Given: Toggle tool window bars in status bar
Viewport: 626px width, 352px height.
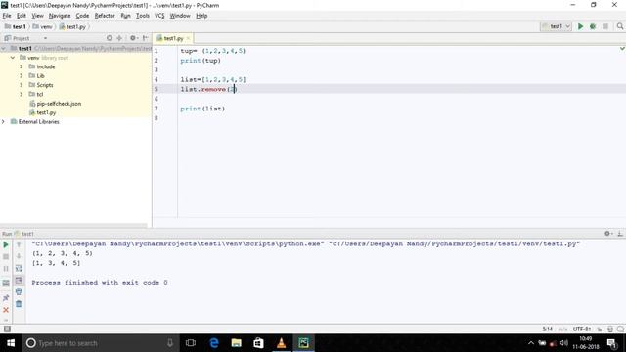Looking at the screenshot, I should pyautogui.click(x=7, y=329).
